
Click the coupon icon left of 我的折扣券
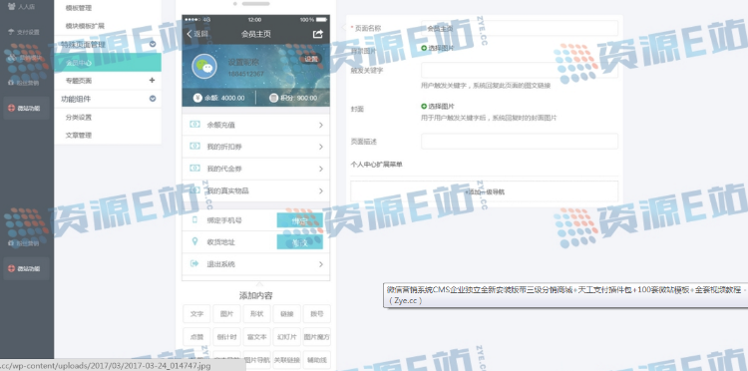[194, 147]
